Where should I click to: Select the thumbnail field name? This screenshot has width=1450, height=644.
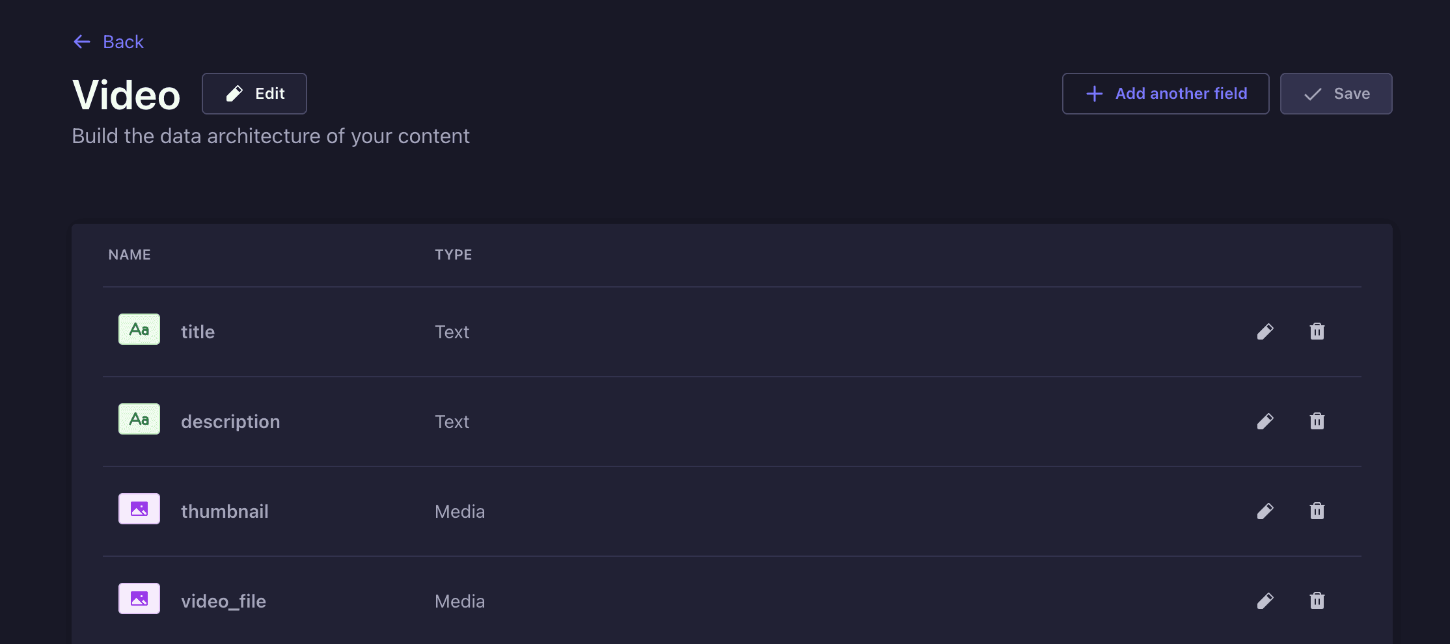tap(225, 511)
